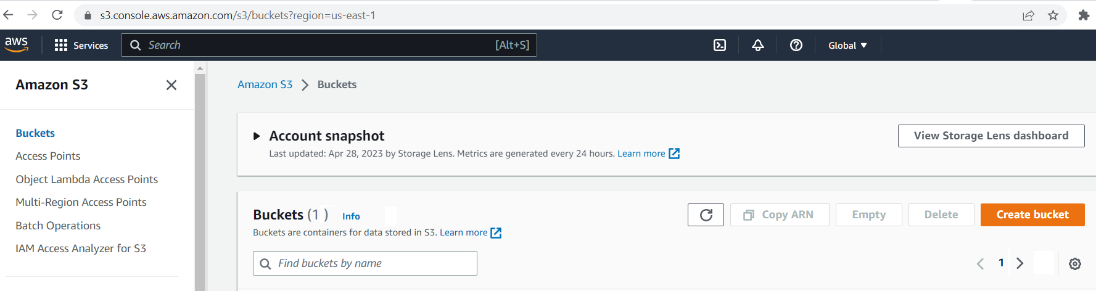Expand the Account snapshot section
The image size is (1096, 291).
(x=257, y=136)
